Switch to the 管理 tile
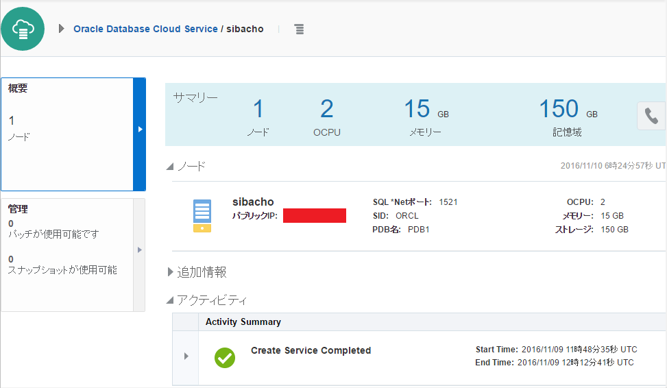667x388 pixels. pyautogui.click(x=67, y=254)
